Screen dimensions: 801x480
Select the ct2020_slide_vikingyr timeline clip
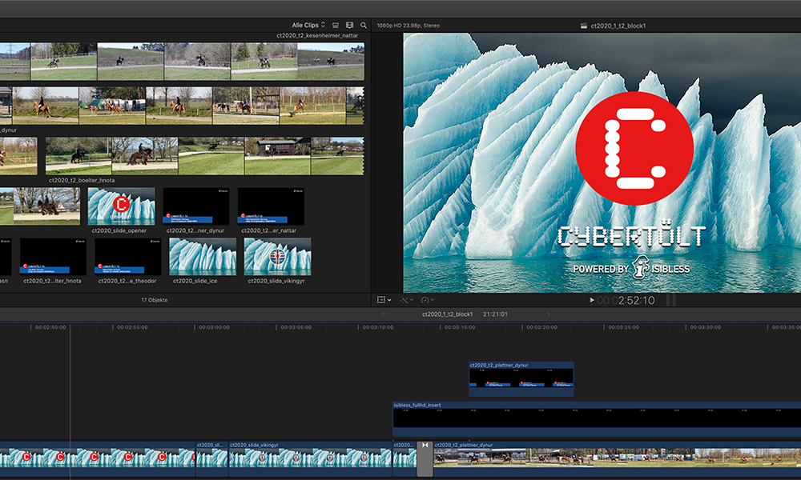310,459
